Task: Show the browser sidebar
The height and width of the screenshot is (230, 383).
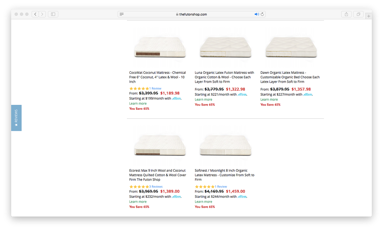Action: pos(53,14)
